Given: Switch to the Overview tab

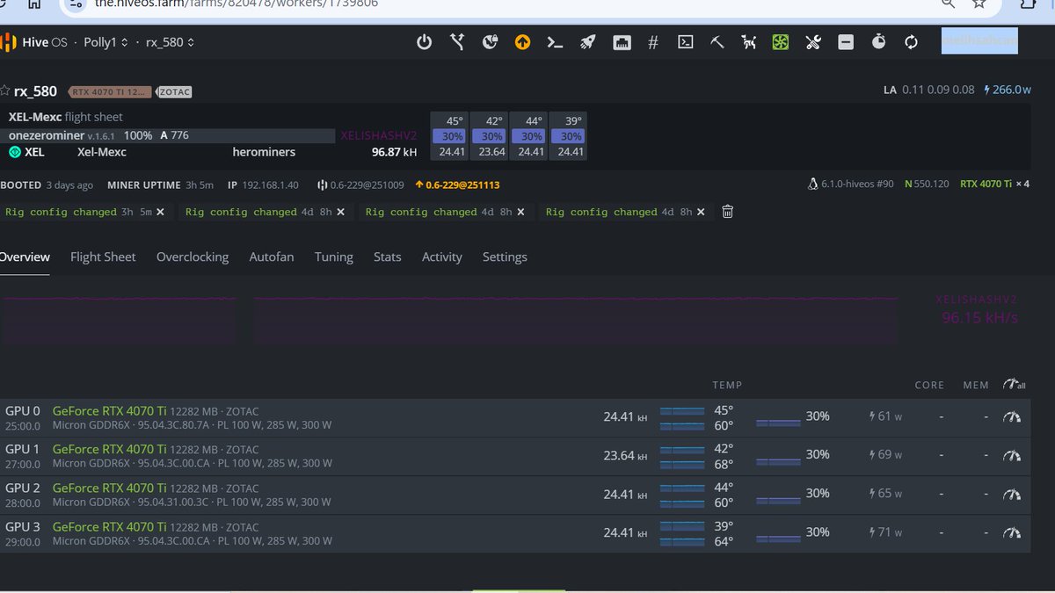Looking at the screenshot, I should pyautogui.click(x=25, y=257).
